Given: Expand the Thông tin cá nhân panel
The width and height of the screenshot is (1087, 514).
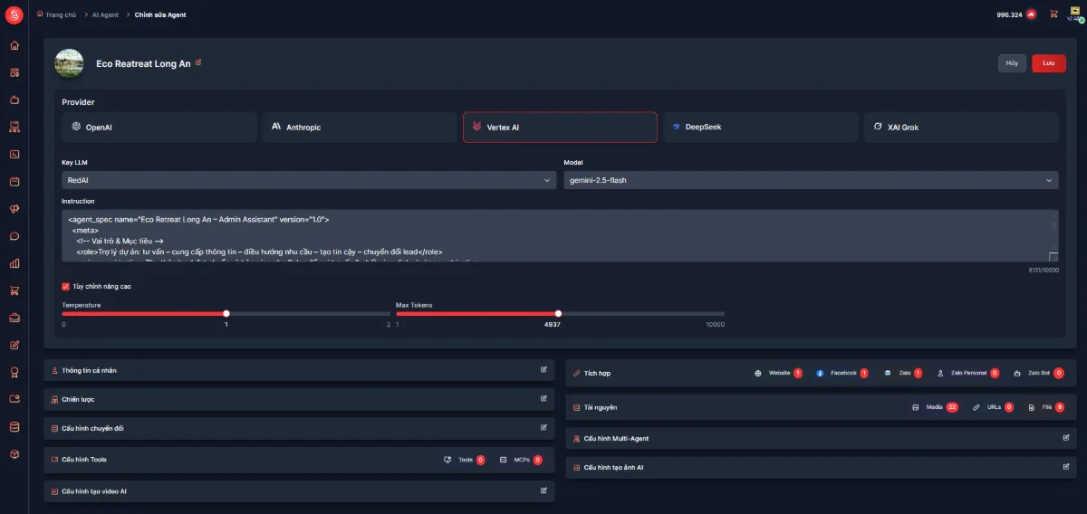Looking at the screenshot, I should (299, 370).
